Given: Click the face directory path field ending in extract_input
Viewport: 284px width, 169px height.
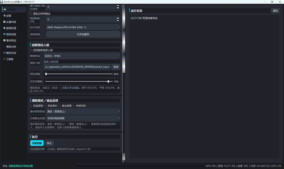Looking at the screenshot, I should coord(77,67).
